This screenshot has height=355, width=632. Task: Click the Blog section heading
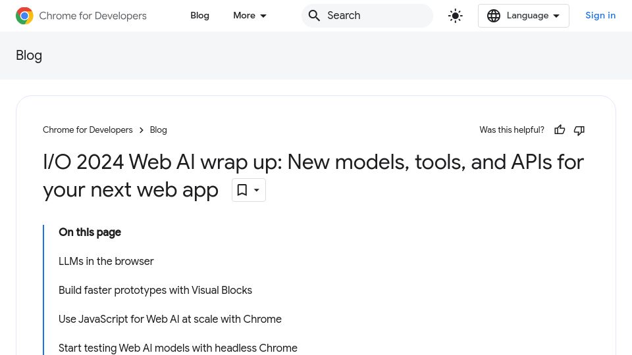tap(28, 55)
